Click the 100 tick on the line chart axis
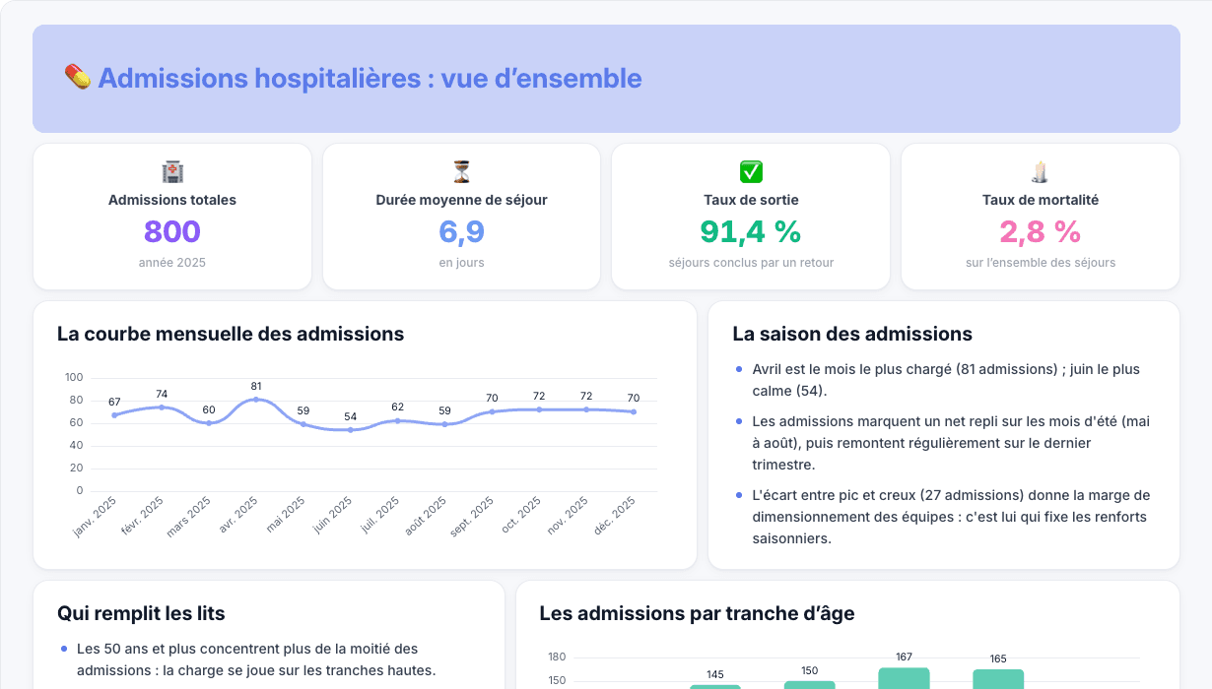The image size is (1212, 689). point(74,378)
